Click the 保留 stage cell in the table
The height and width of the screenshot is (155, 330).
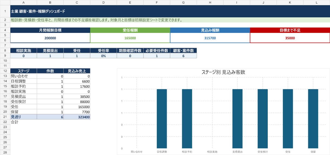pos(24,112)
